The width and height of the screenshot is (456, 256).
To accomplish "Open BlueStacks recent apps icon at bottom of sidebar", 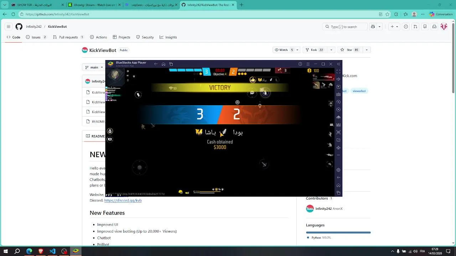I will click(x=338, y=193).
